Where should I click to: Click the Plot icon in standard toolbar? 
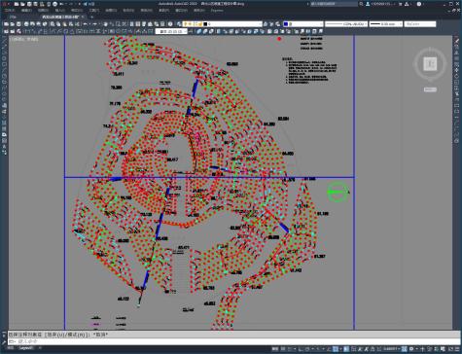tap(26, 24)
